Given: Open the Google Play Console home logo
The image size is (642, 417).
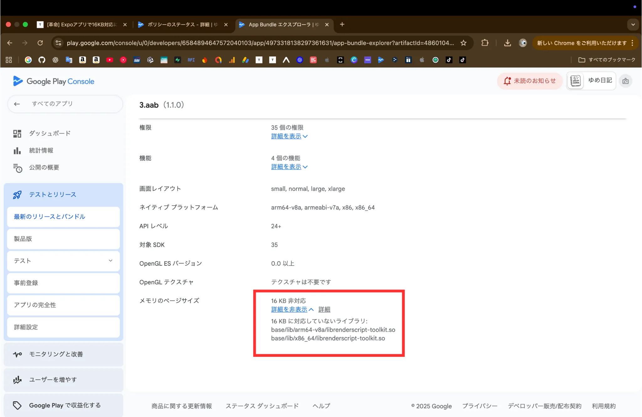Looking at the screenshot, I should pos(53,81).
